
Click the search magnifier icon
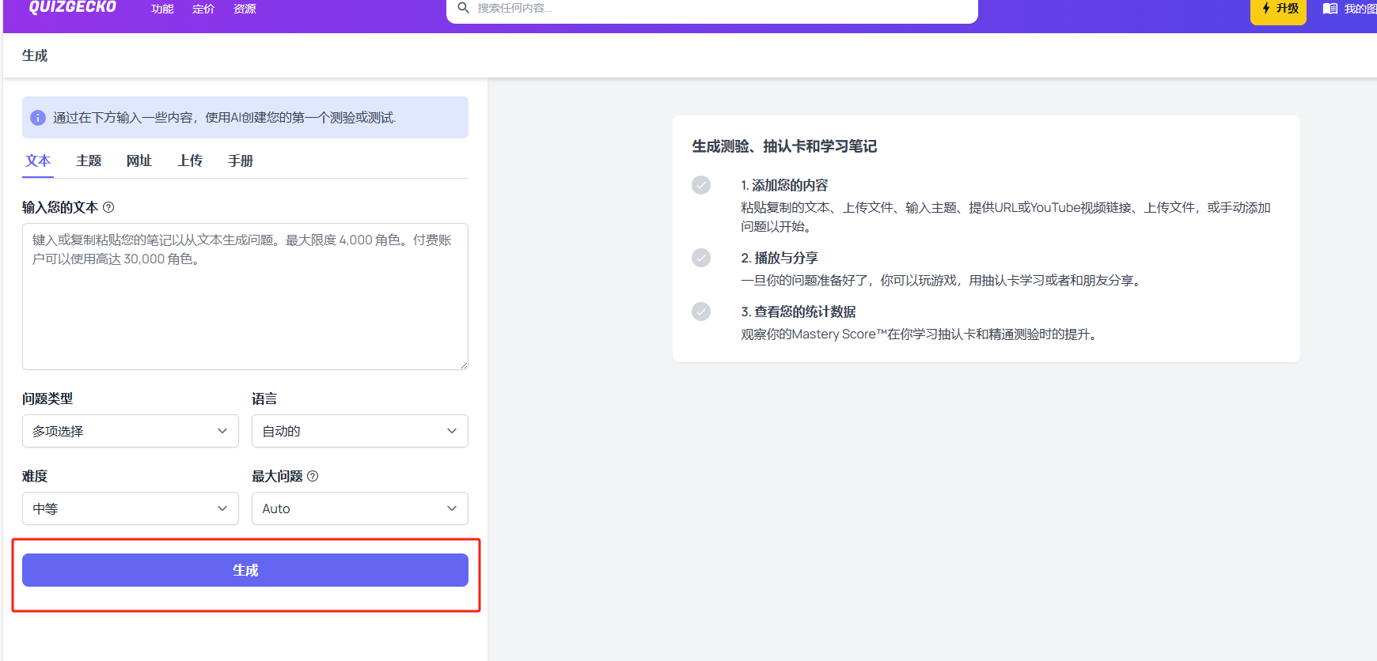coord(464,8)
